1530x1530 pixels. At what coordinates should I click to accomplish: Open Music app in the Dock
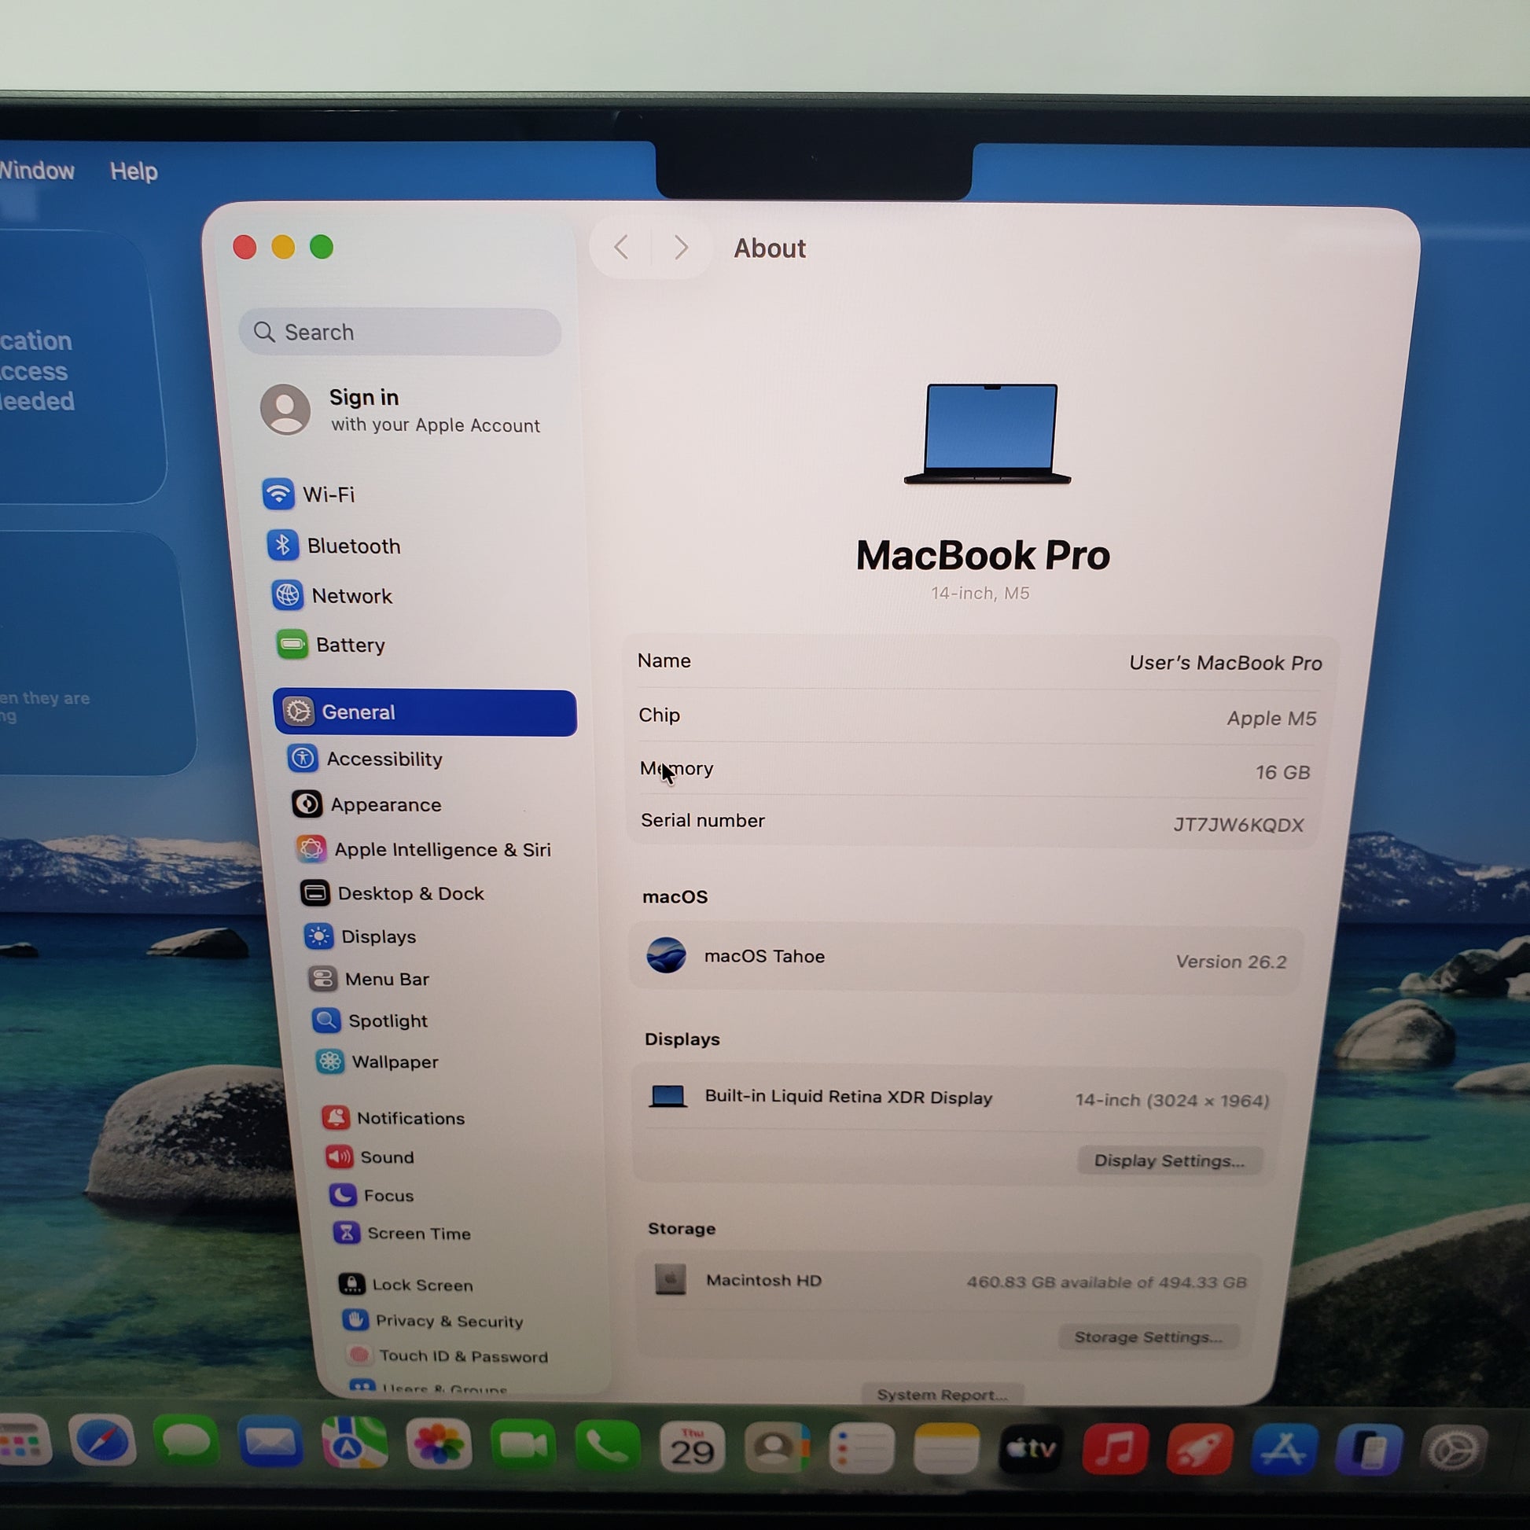(x=1115, y=1448)
